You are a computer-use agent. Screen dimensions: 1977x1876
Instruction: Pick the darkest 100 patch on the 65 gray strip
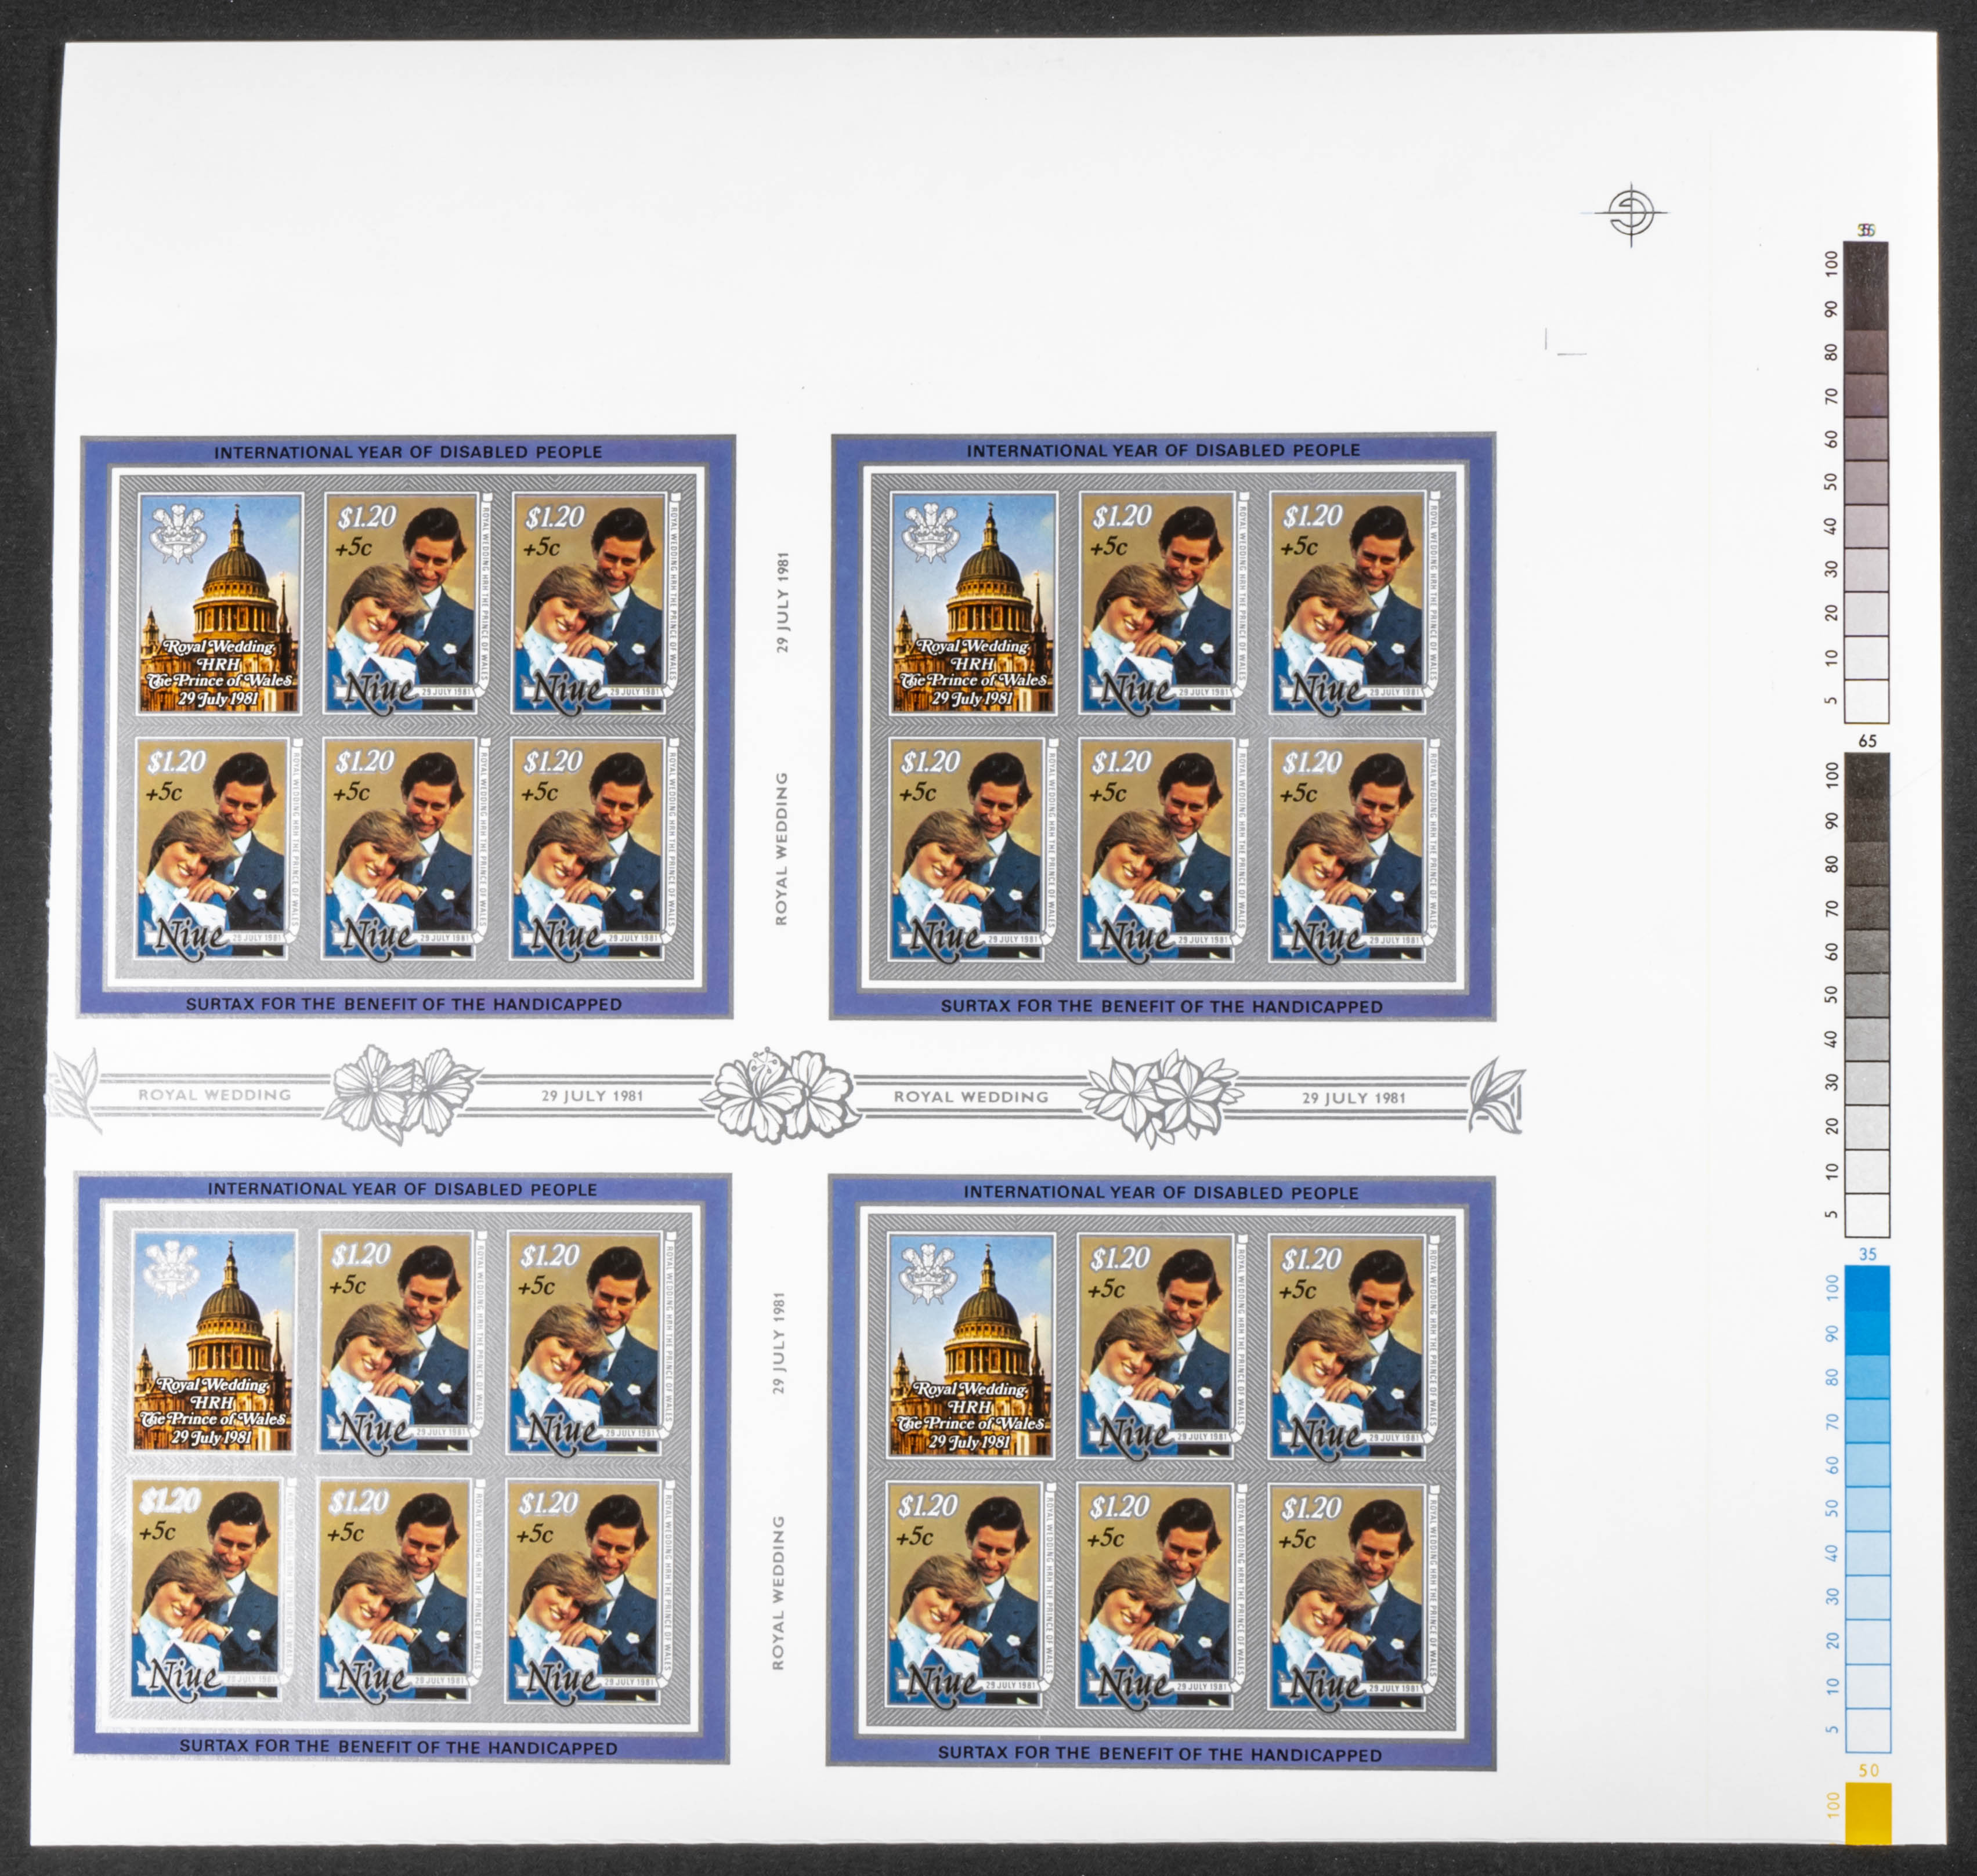coord(1867,775)
